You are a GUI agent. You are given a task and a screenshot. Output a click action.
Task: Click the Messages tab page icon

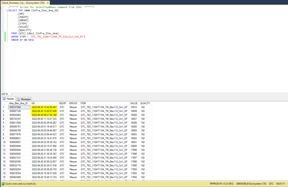tap(18, 99)
